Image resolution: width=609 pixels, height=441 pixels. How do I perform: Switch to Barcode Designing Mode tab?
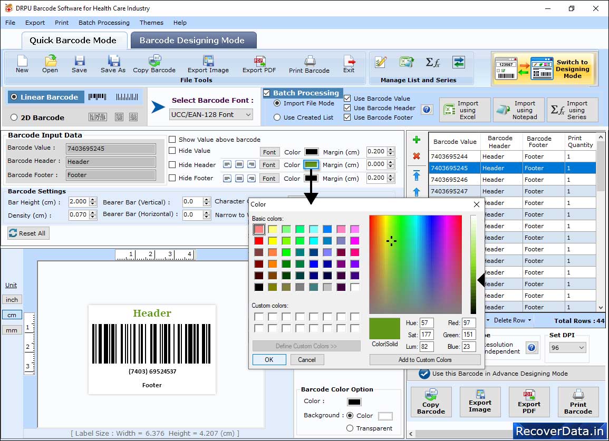192,41
